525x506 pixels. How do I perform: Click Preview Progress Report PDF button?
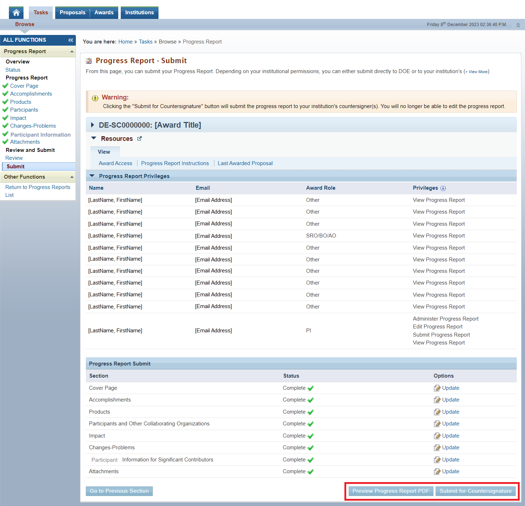pyautogui.click(x=391, y=491)
